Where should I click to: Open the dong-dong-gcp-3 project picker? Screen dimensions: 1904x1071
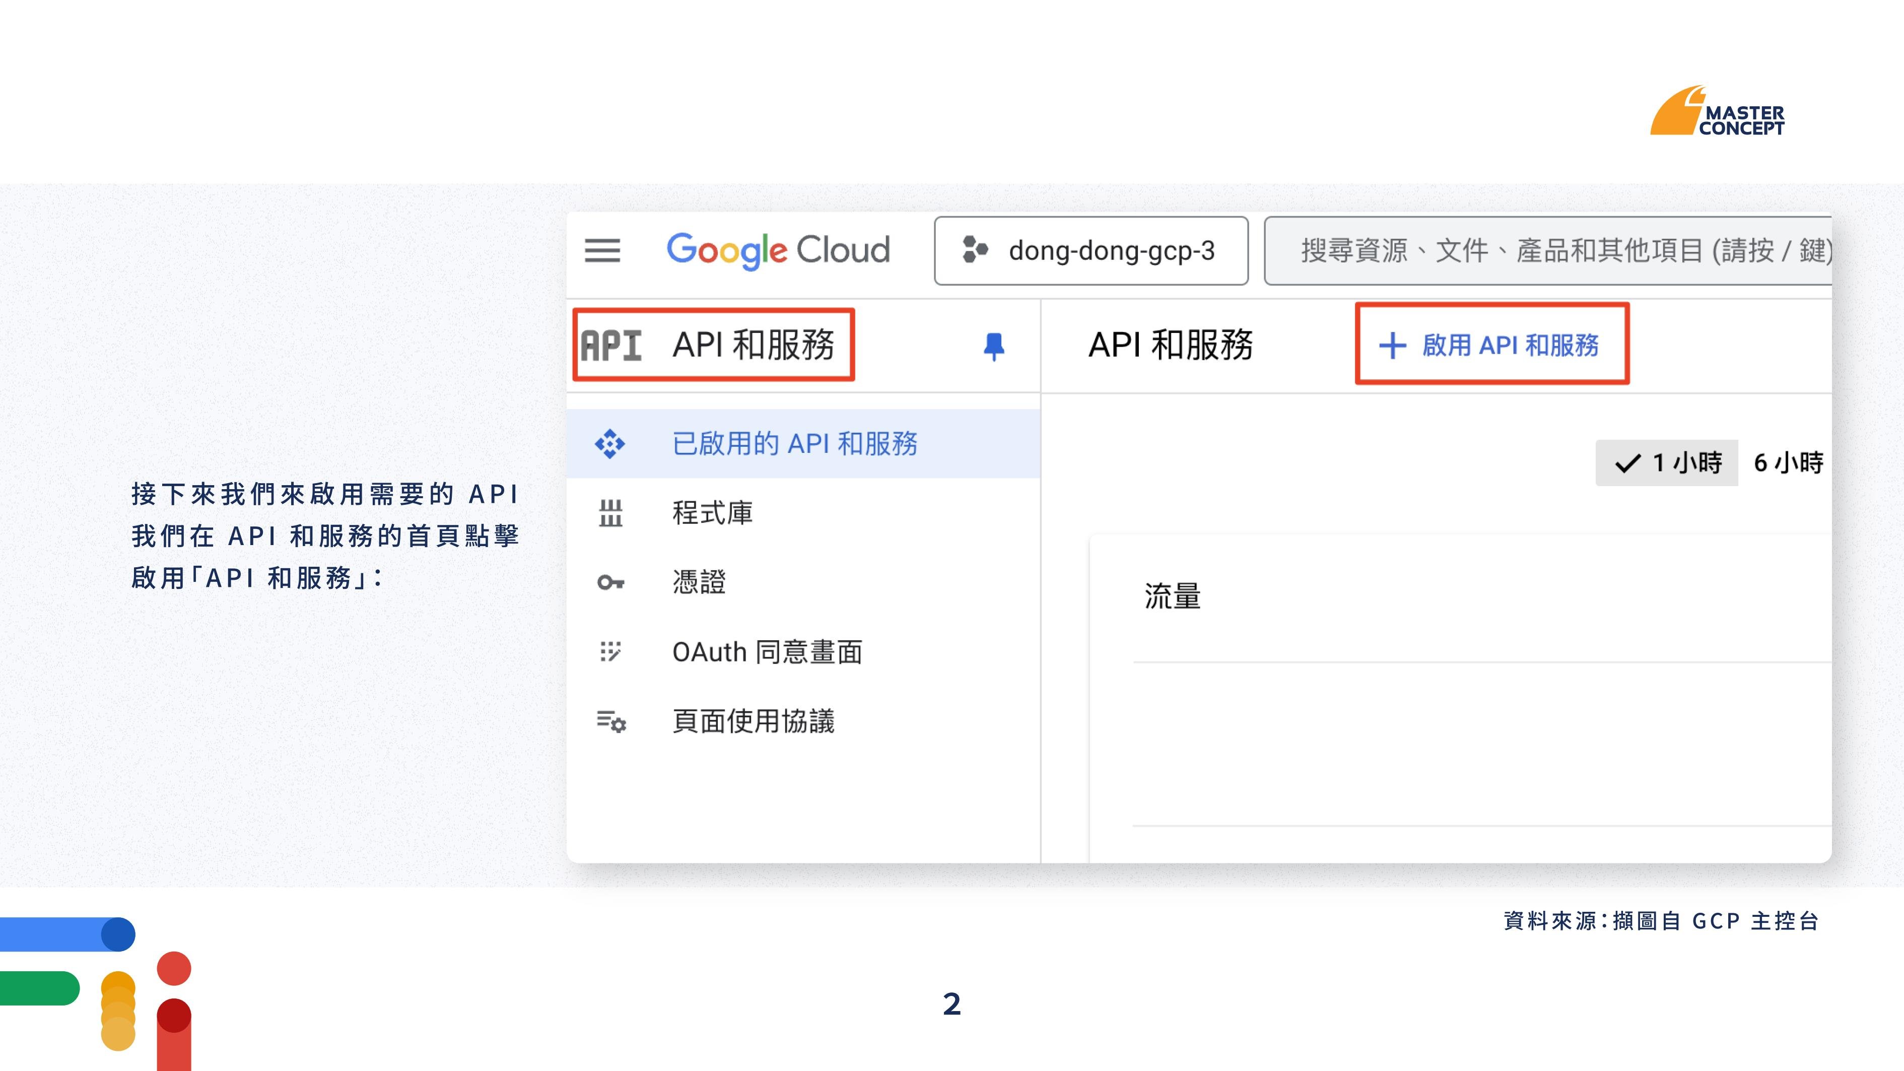click(1091, 250)
